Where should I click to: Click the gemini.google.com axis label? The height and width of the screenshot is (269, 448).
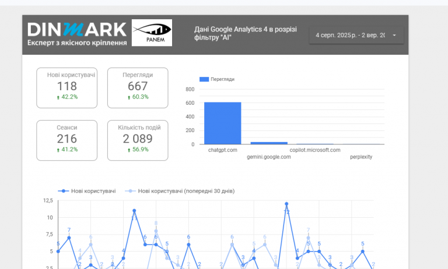point(269,157)
